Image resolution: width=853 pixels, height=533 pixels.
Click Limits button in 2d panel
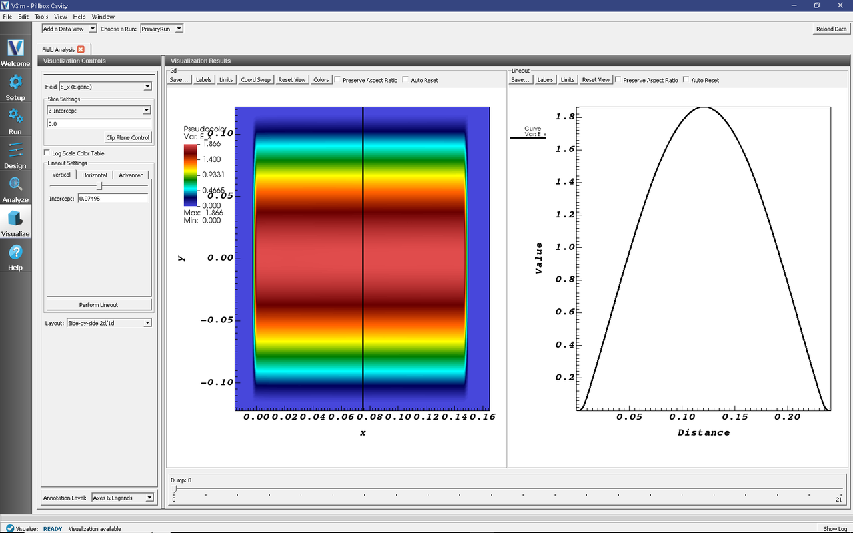226,80
